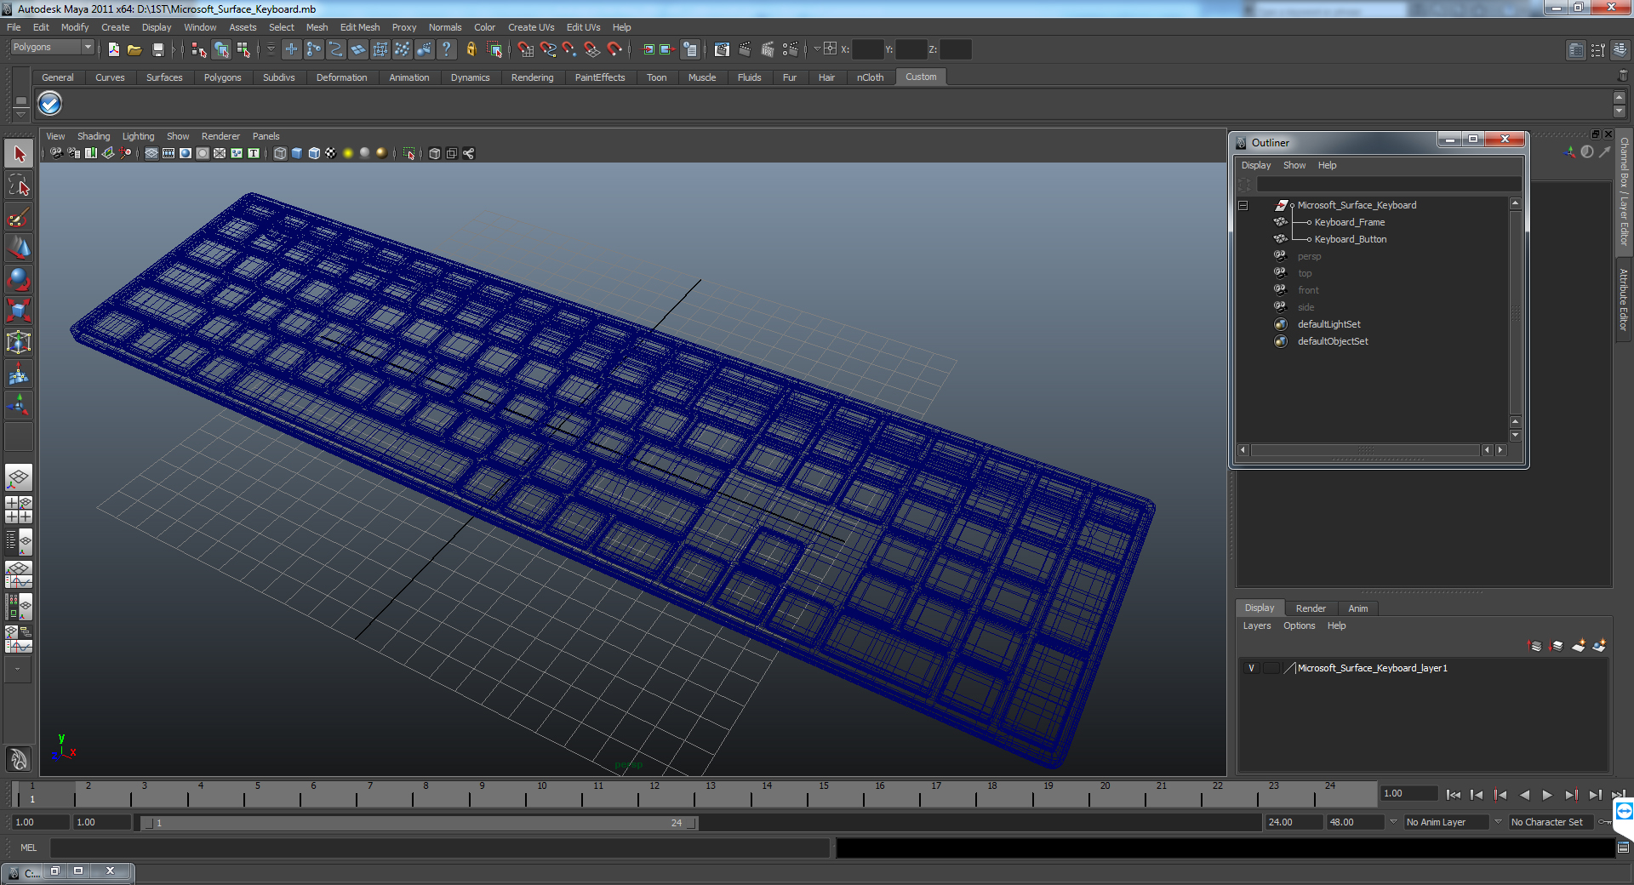Image resolution: width=1634 pixels, height=885 pixels.
Task: Click the Open Scene folder icon
Action: pos(134,49)
